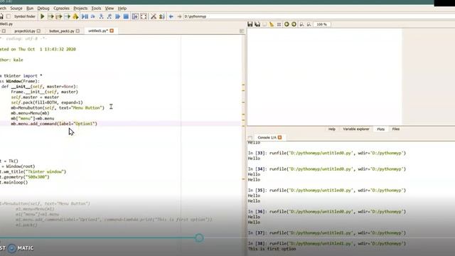Screen dimensions: 455x256
Task: Toggle fullscreen mode icon
Action: (144, 16)
